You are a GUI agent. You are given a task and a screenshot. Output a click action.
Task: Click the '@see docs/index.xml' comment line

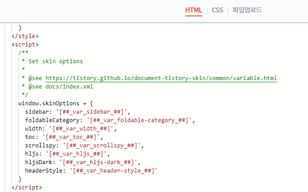pos(57,87)
